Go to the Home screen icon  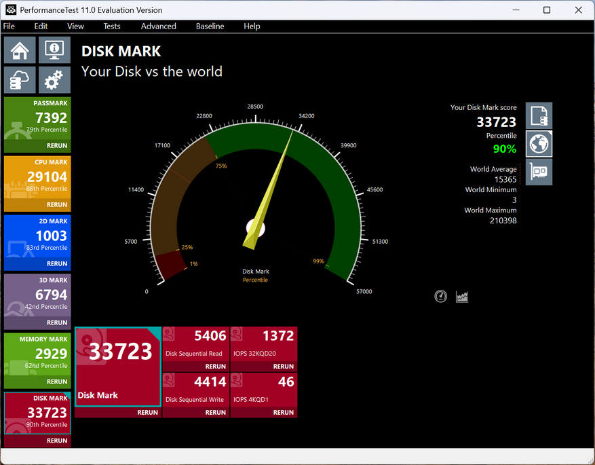click(20, 50)
